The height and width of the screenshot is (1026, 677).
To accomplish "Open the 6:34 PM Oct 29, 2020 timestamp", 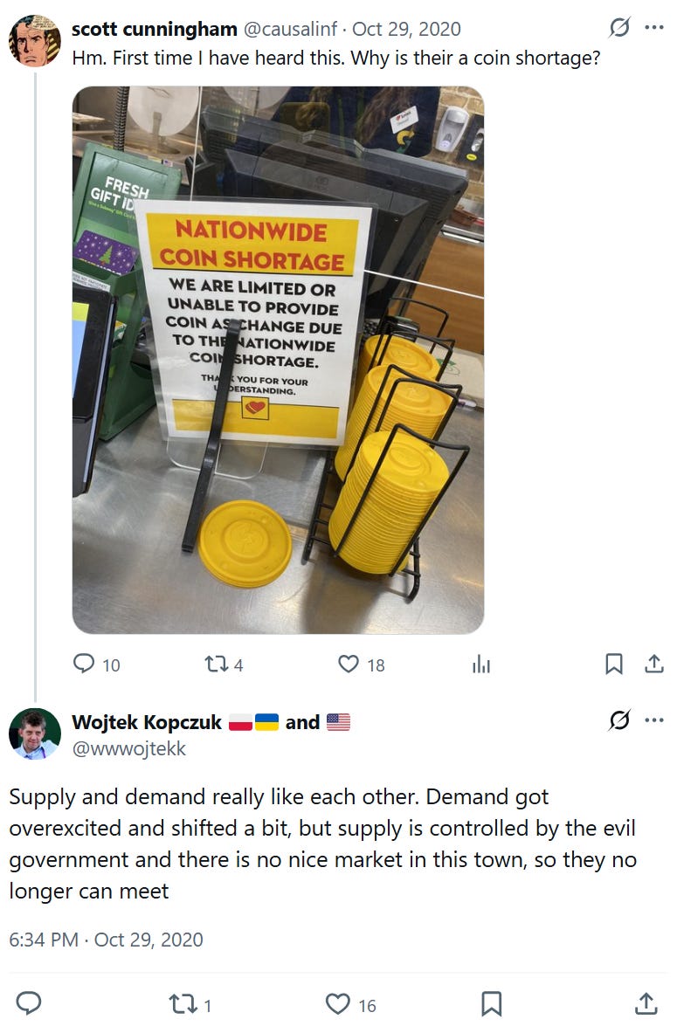I will click(x=106, y=940).
